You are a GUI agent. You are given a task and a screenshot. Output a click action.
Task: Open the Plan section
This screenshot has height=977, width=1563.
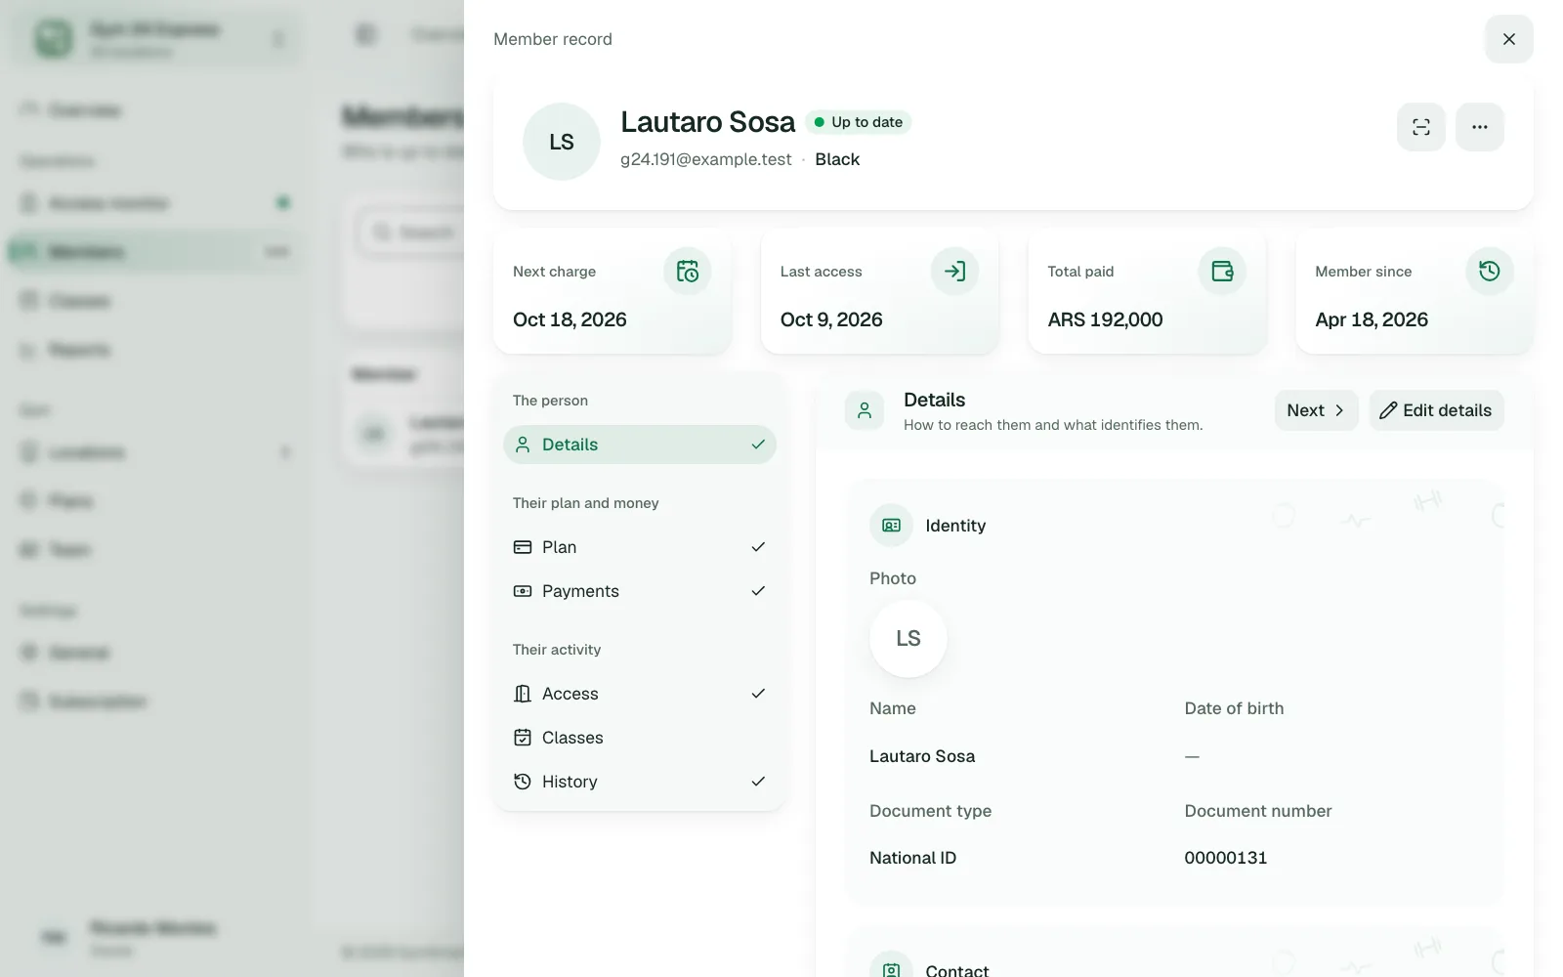point(640,547)
